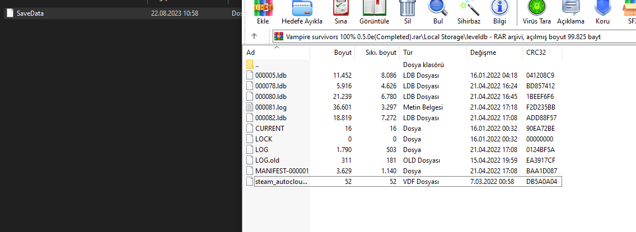The height and width of the screenshot is (232, 636).
Task: Click the 22.08.2023 10:58 date in Explorer
Action: coord(175,13)
